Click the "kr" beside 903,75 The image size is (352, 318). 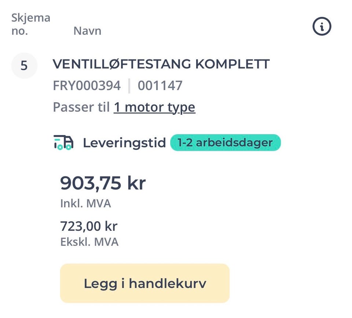(x=136, y=183)
